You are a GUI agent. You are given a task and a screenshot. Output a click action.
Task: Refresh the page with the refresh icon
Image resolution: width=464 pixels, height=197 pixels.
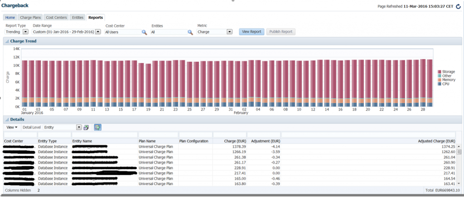coord(458,6)
